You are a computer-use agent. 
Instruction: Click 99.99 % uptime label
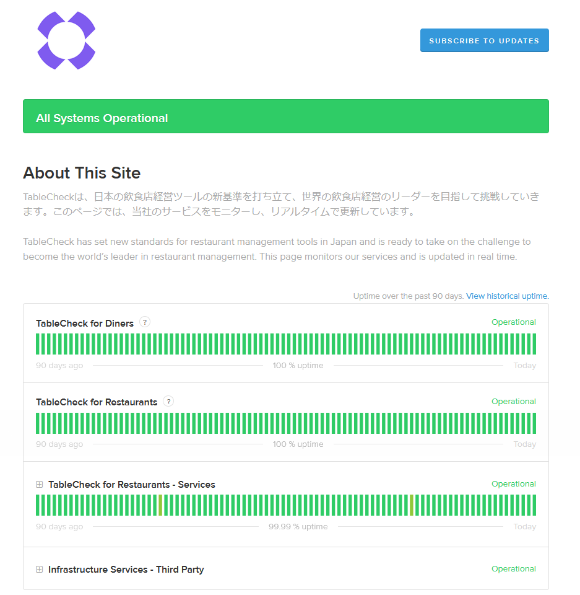298,527
